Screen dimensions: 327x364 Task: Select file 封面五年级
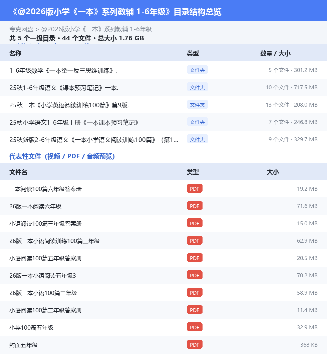(x=23, y=345)
